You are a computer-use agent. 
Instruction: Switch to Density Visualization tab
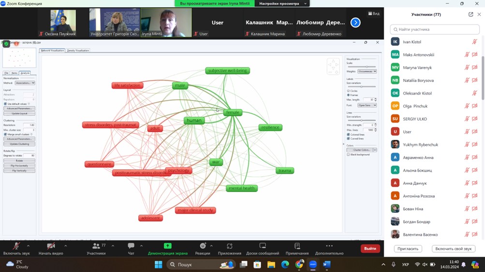[x=78, y=50]
